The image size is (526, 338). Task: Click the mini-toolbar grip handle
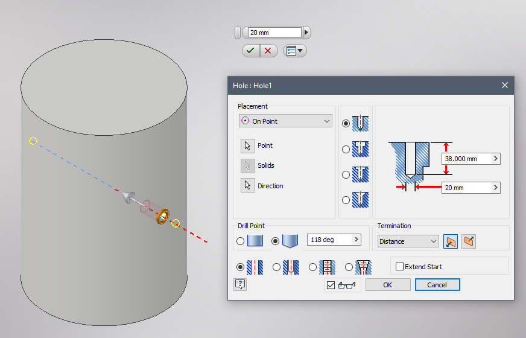click(x=238, y=33)
